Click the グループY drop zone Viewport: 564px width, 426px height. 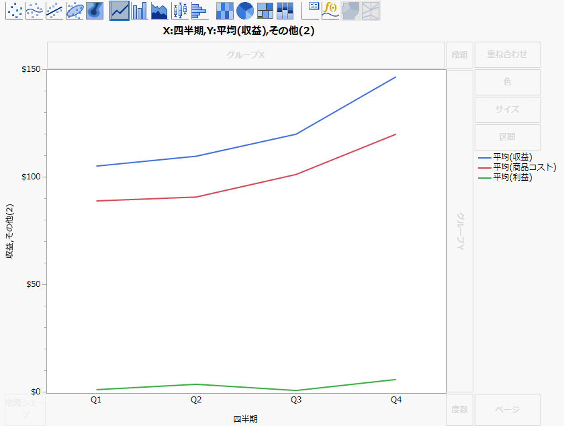pyautogui.click(x=460, y=231)
